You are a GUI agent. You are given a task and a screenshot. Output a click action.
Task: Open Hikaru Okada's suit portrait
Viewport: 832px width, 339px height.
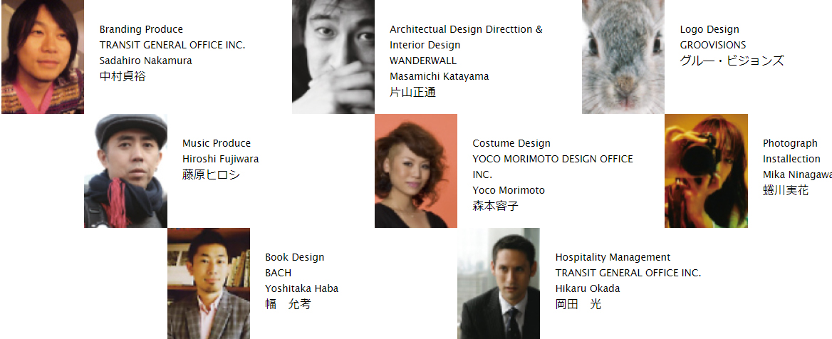tap(499, 283)
